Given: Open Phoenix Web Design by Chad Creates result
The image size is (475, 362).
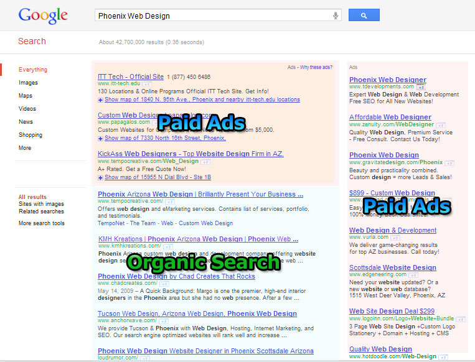Looking at the screenshot, I should [176, 276].
